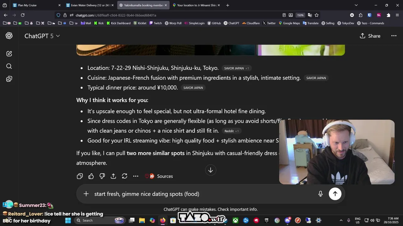Open the Kick Dashboard bookmark
Screen dimensions: 403x226
(118, 23)
